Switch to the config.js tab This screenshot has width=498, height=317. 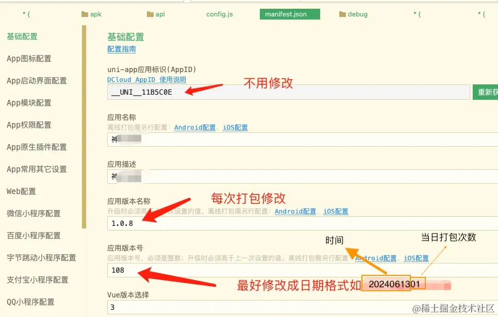[220, 14]
